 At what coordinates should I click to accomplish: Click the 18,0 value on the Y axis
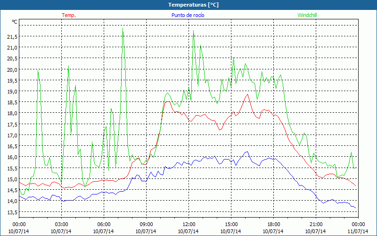pyautogui.click(x=13, y=113)
